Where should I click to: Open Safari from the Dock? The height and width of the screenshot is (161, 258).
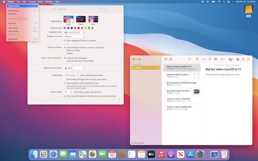[54, 155]
